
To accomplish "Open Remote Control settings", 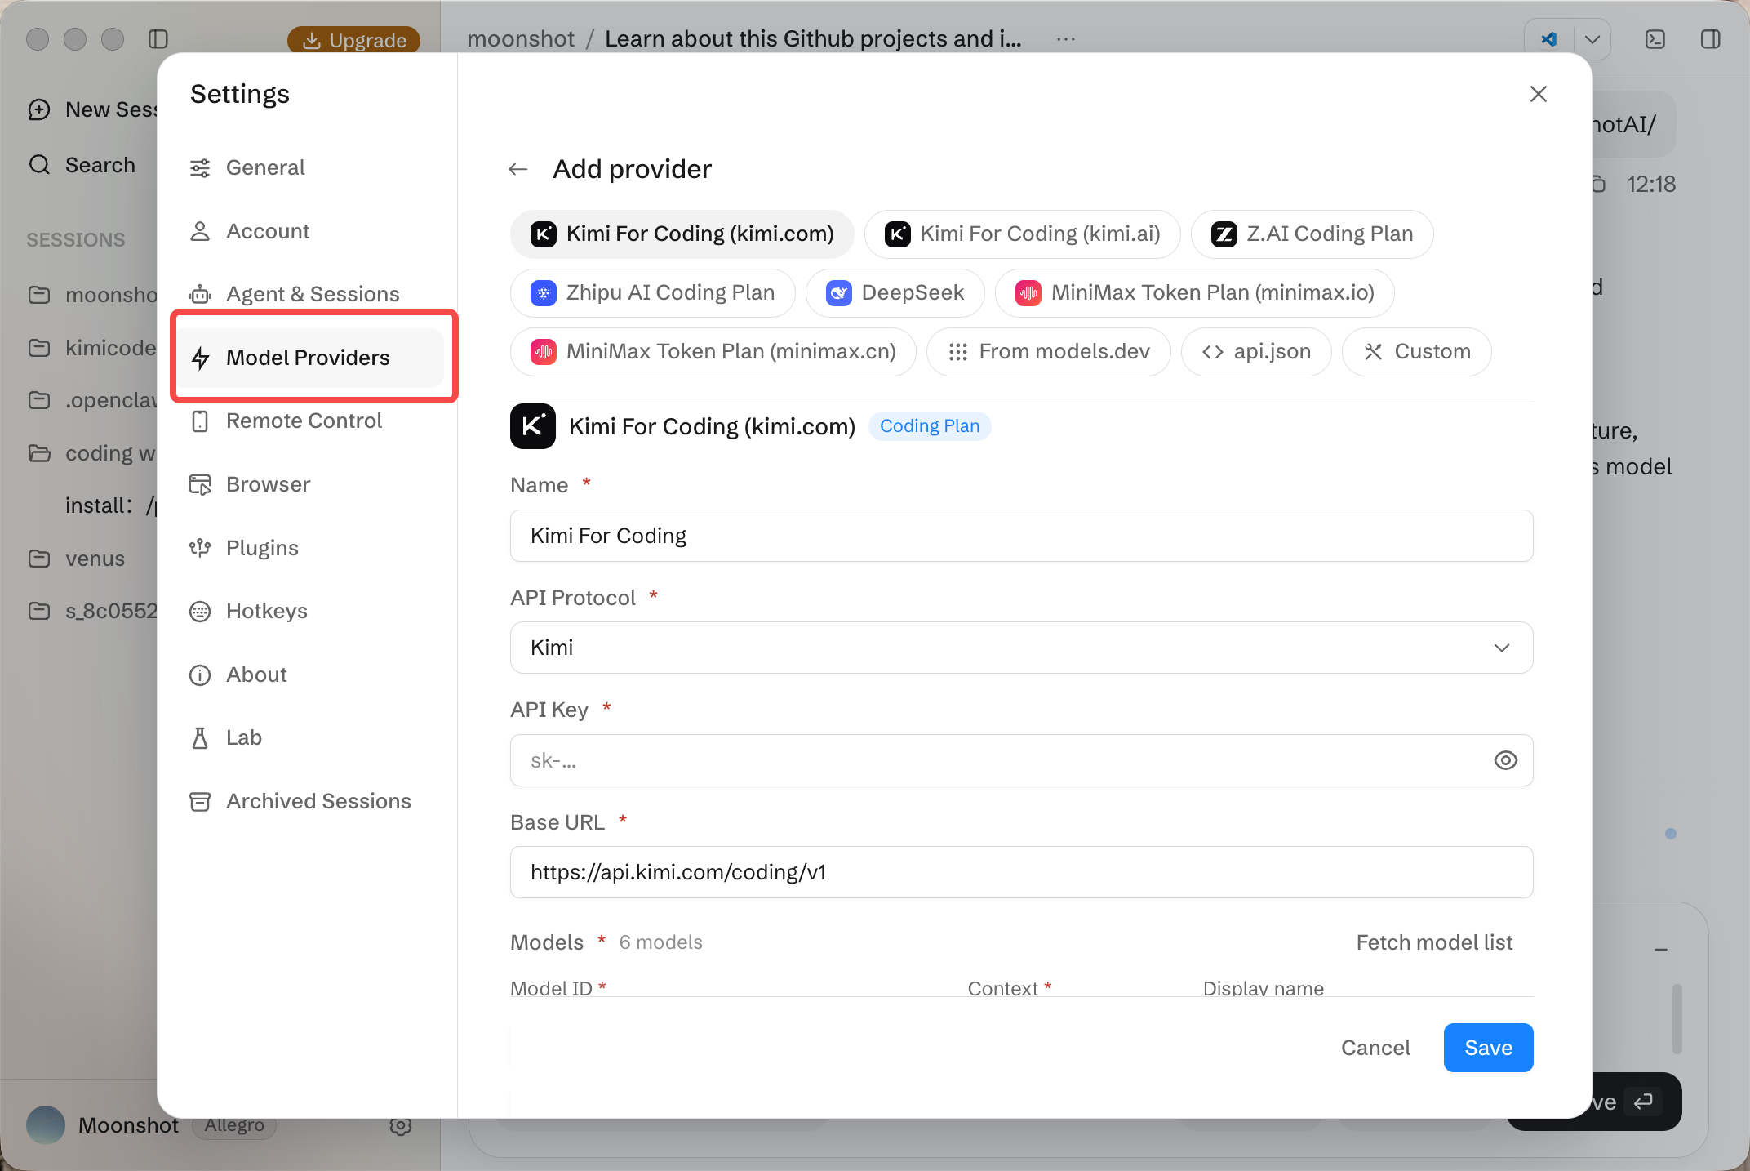I will (x=310, y=421).
